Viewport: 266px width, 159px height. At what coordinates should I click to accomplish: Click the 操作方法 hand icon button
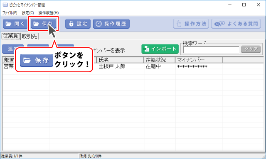pos(191,24)
